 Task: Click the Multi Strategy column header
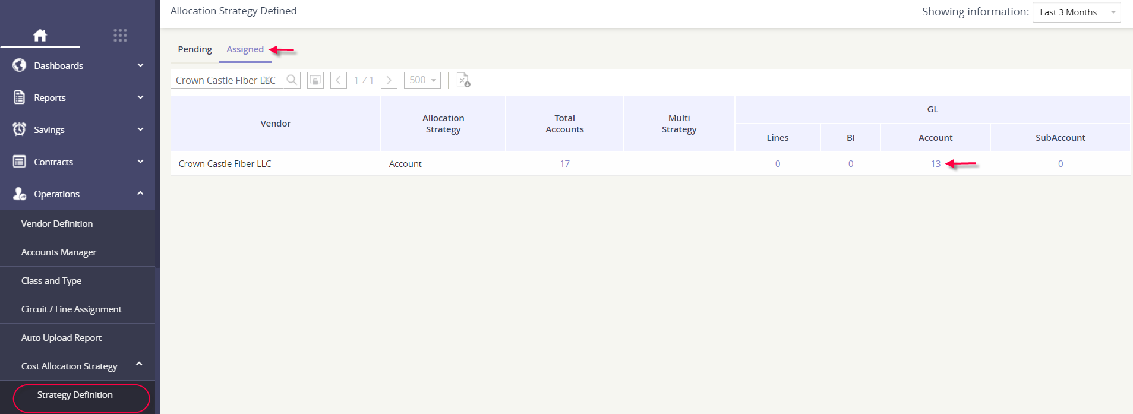[x=679, y=124]
